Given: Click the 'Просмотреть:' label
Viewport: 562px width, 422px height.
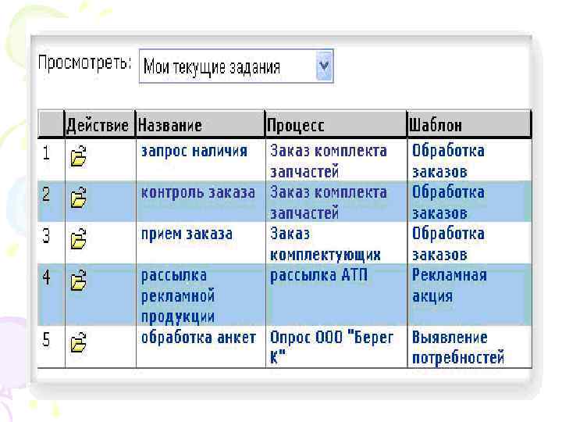Looking at the screenshot, I should 84,63.
